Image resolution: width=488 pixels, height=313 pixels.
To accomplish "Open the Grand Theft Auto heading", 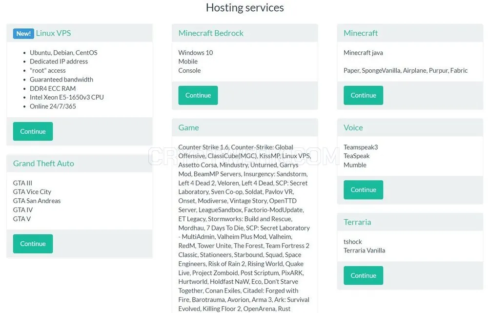I will pyautogui.click(x=43, y=164).
